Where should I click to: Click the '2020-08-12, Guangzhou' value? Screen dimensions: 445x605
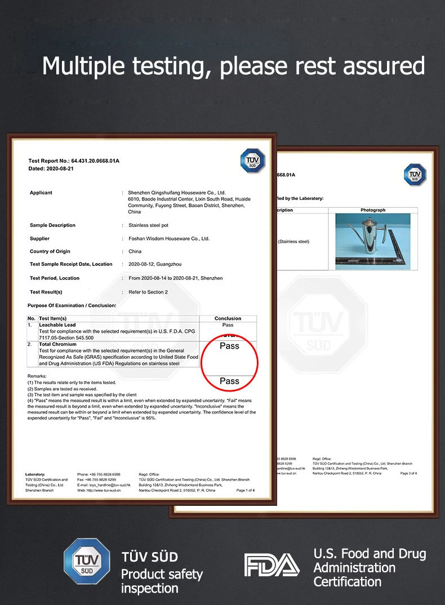point(155,264)
